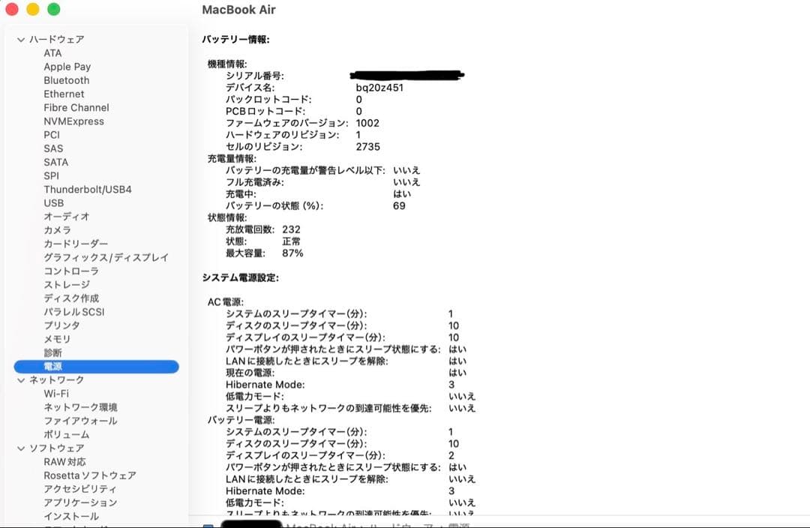Select Rosetta ソフトウェア in the sidebar

[x=89, y=475]
